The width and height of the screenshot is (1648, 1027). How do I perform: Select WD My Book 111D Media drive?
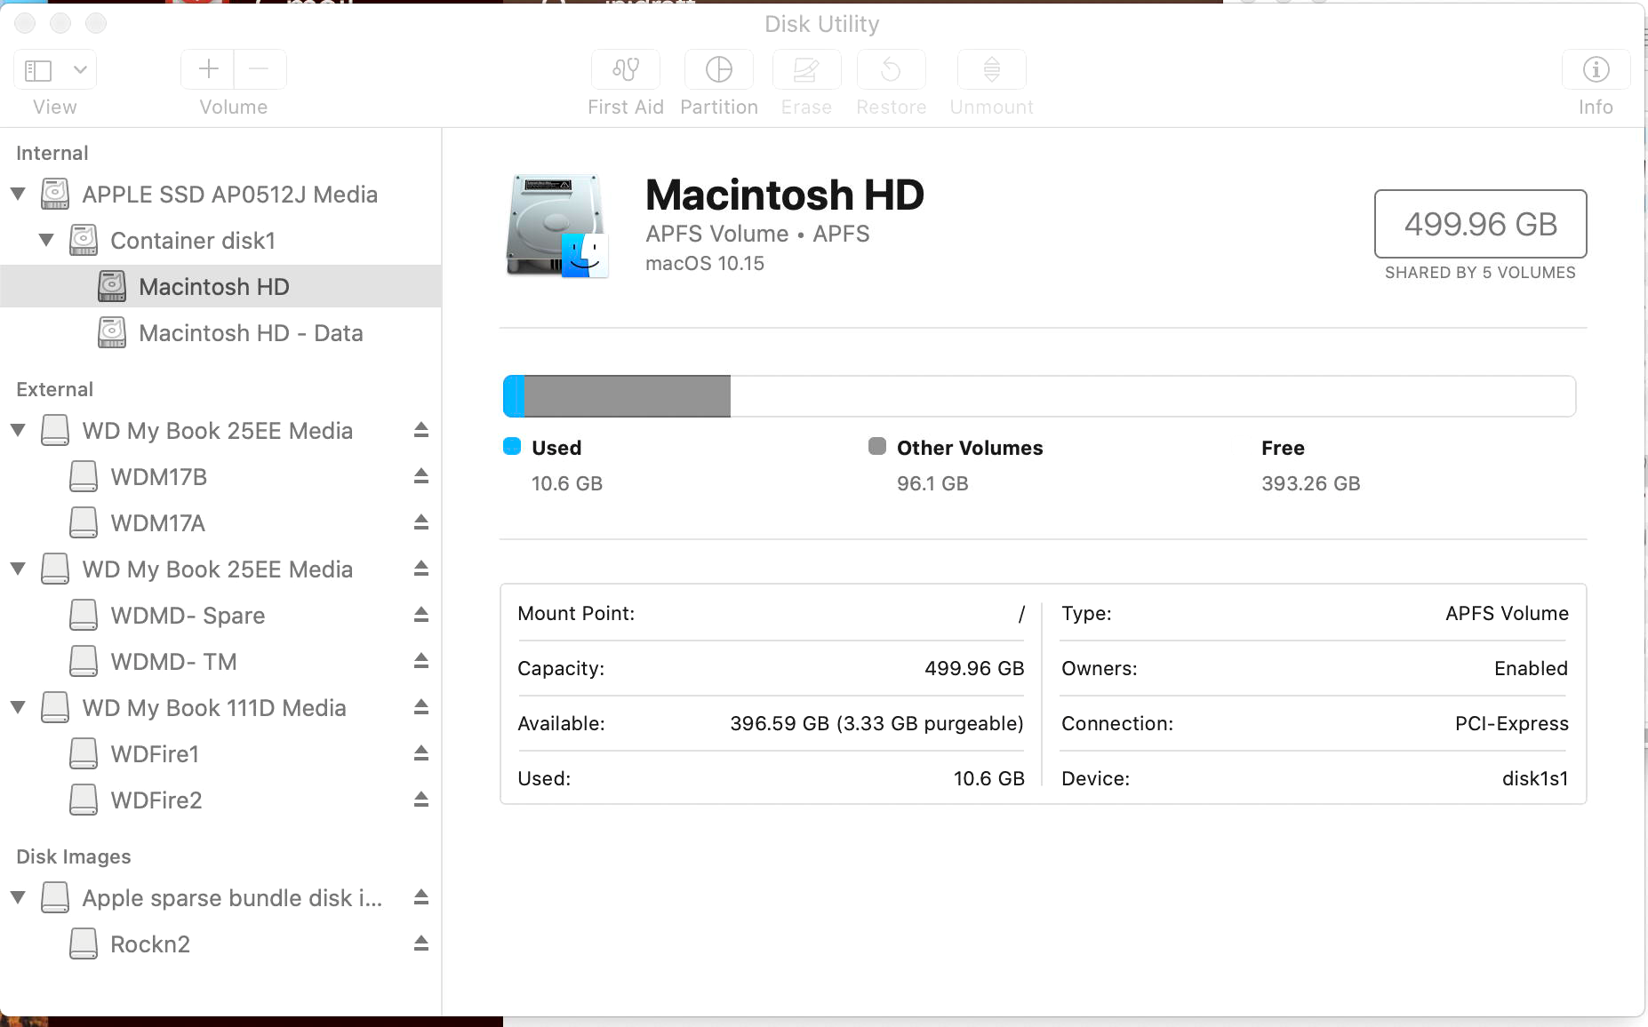(220, 707)
